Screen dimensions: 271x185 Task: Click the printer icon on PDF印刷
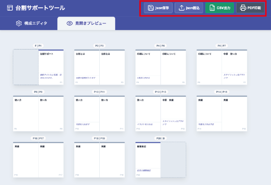pyautogui.click(x=243, y=8)
